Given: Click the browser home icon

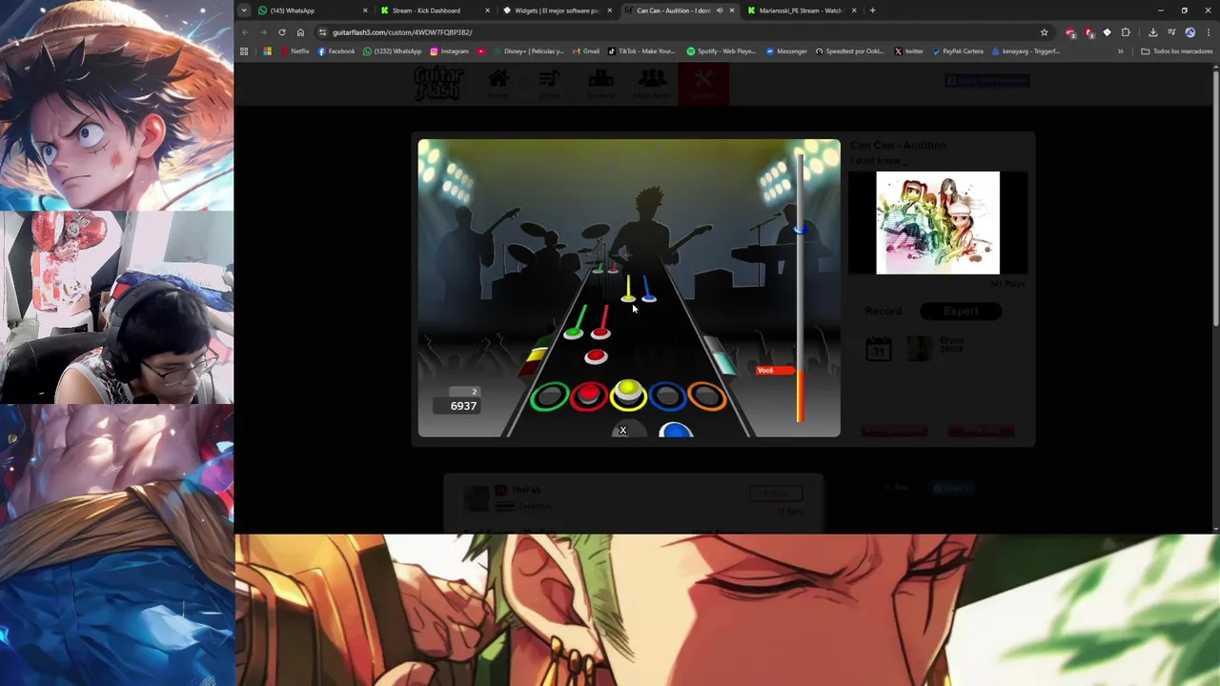Looking at the screenshot, I should coord(300,32).
